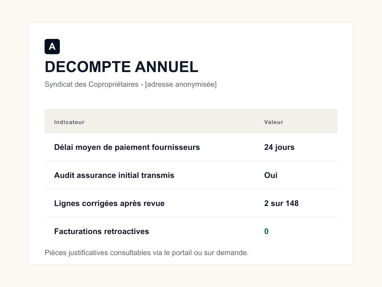Click the "Oui" value
The height and width of the screenshot is (287, 382).
(271, 175)
